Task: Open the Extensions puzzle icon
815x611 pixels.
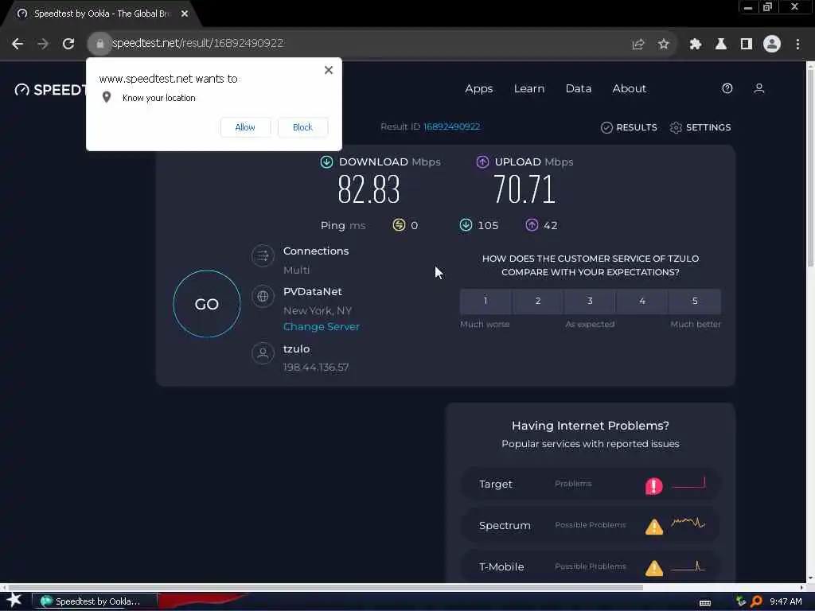Action: point(695,45)
